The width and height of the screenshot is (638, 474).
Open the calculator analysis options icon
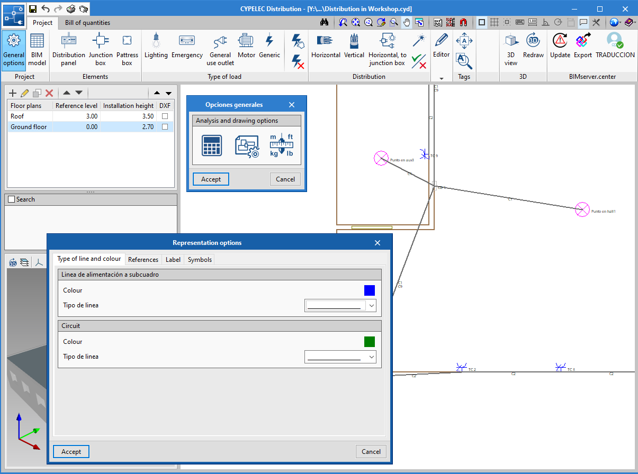pos(212,145)
